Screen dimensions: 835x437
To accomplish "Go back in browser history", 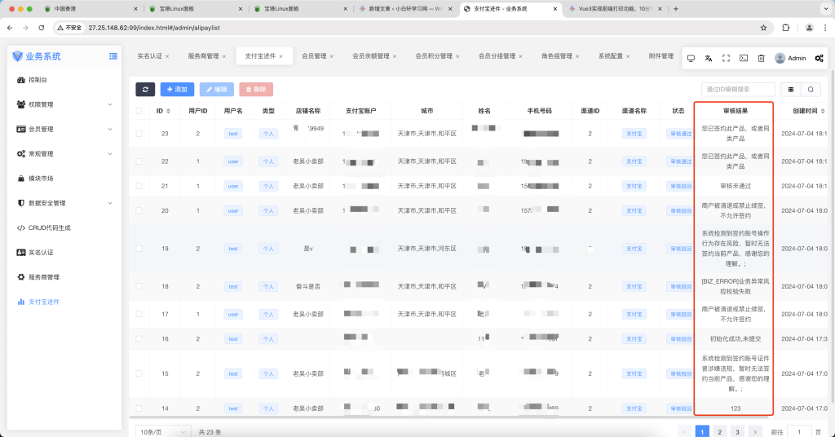I will 10,28.
